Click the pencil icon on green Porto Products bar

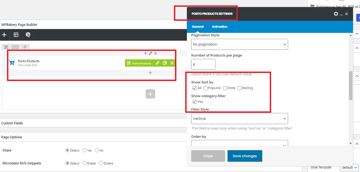157,63
